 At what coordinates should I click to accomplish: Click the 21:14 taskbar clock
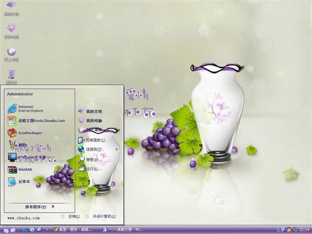(x=304, y=230)
